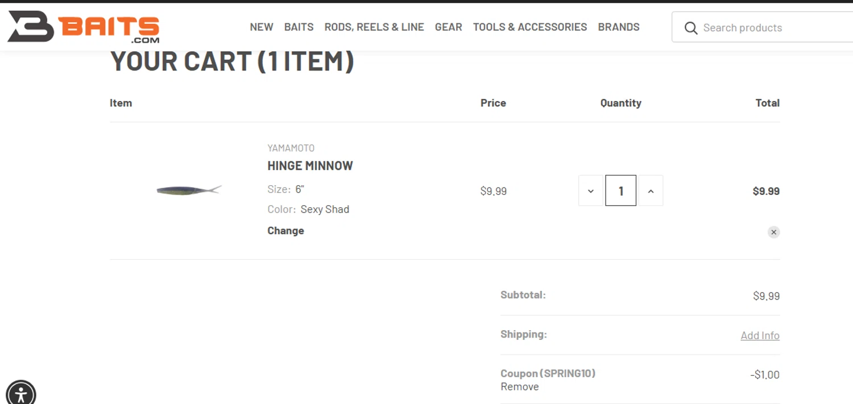This screenshot has height=404, width=853.
Task: Open the GEAR menu
Action: [x=449, y=27]
